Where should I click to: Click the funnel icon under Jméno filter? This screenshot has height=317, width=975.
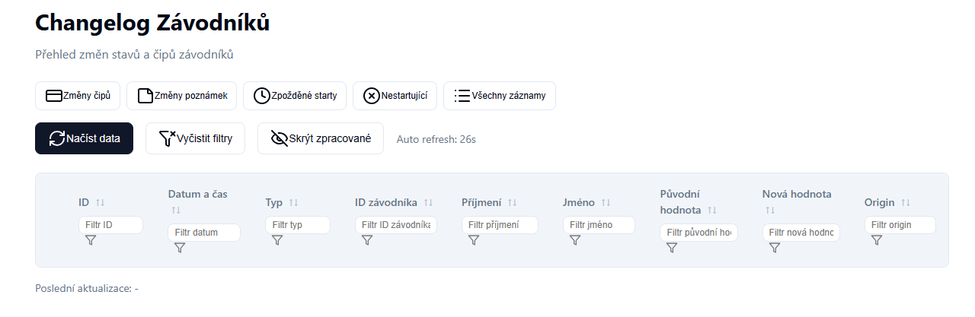(x=575, y=240)
